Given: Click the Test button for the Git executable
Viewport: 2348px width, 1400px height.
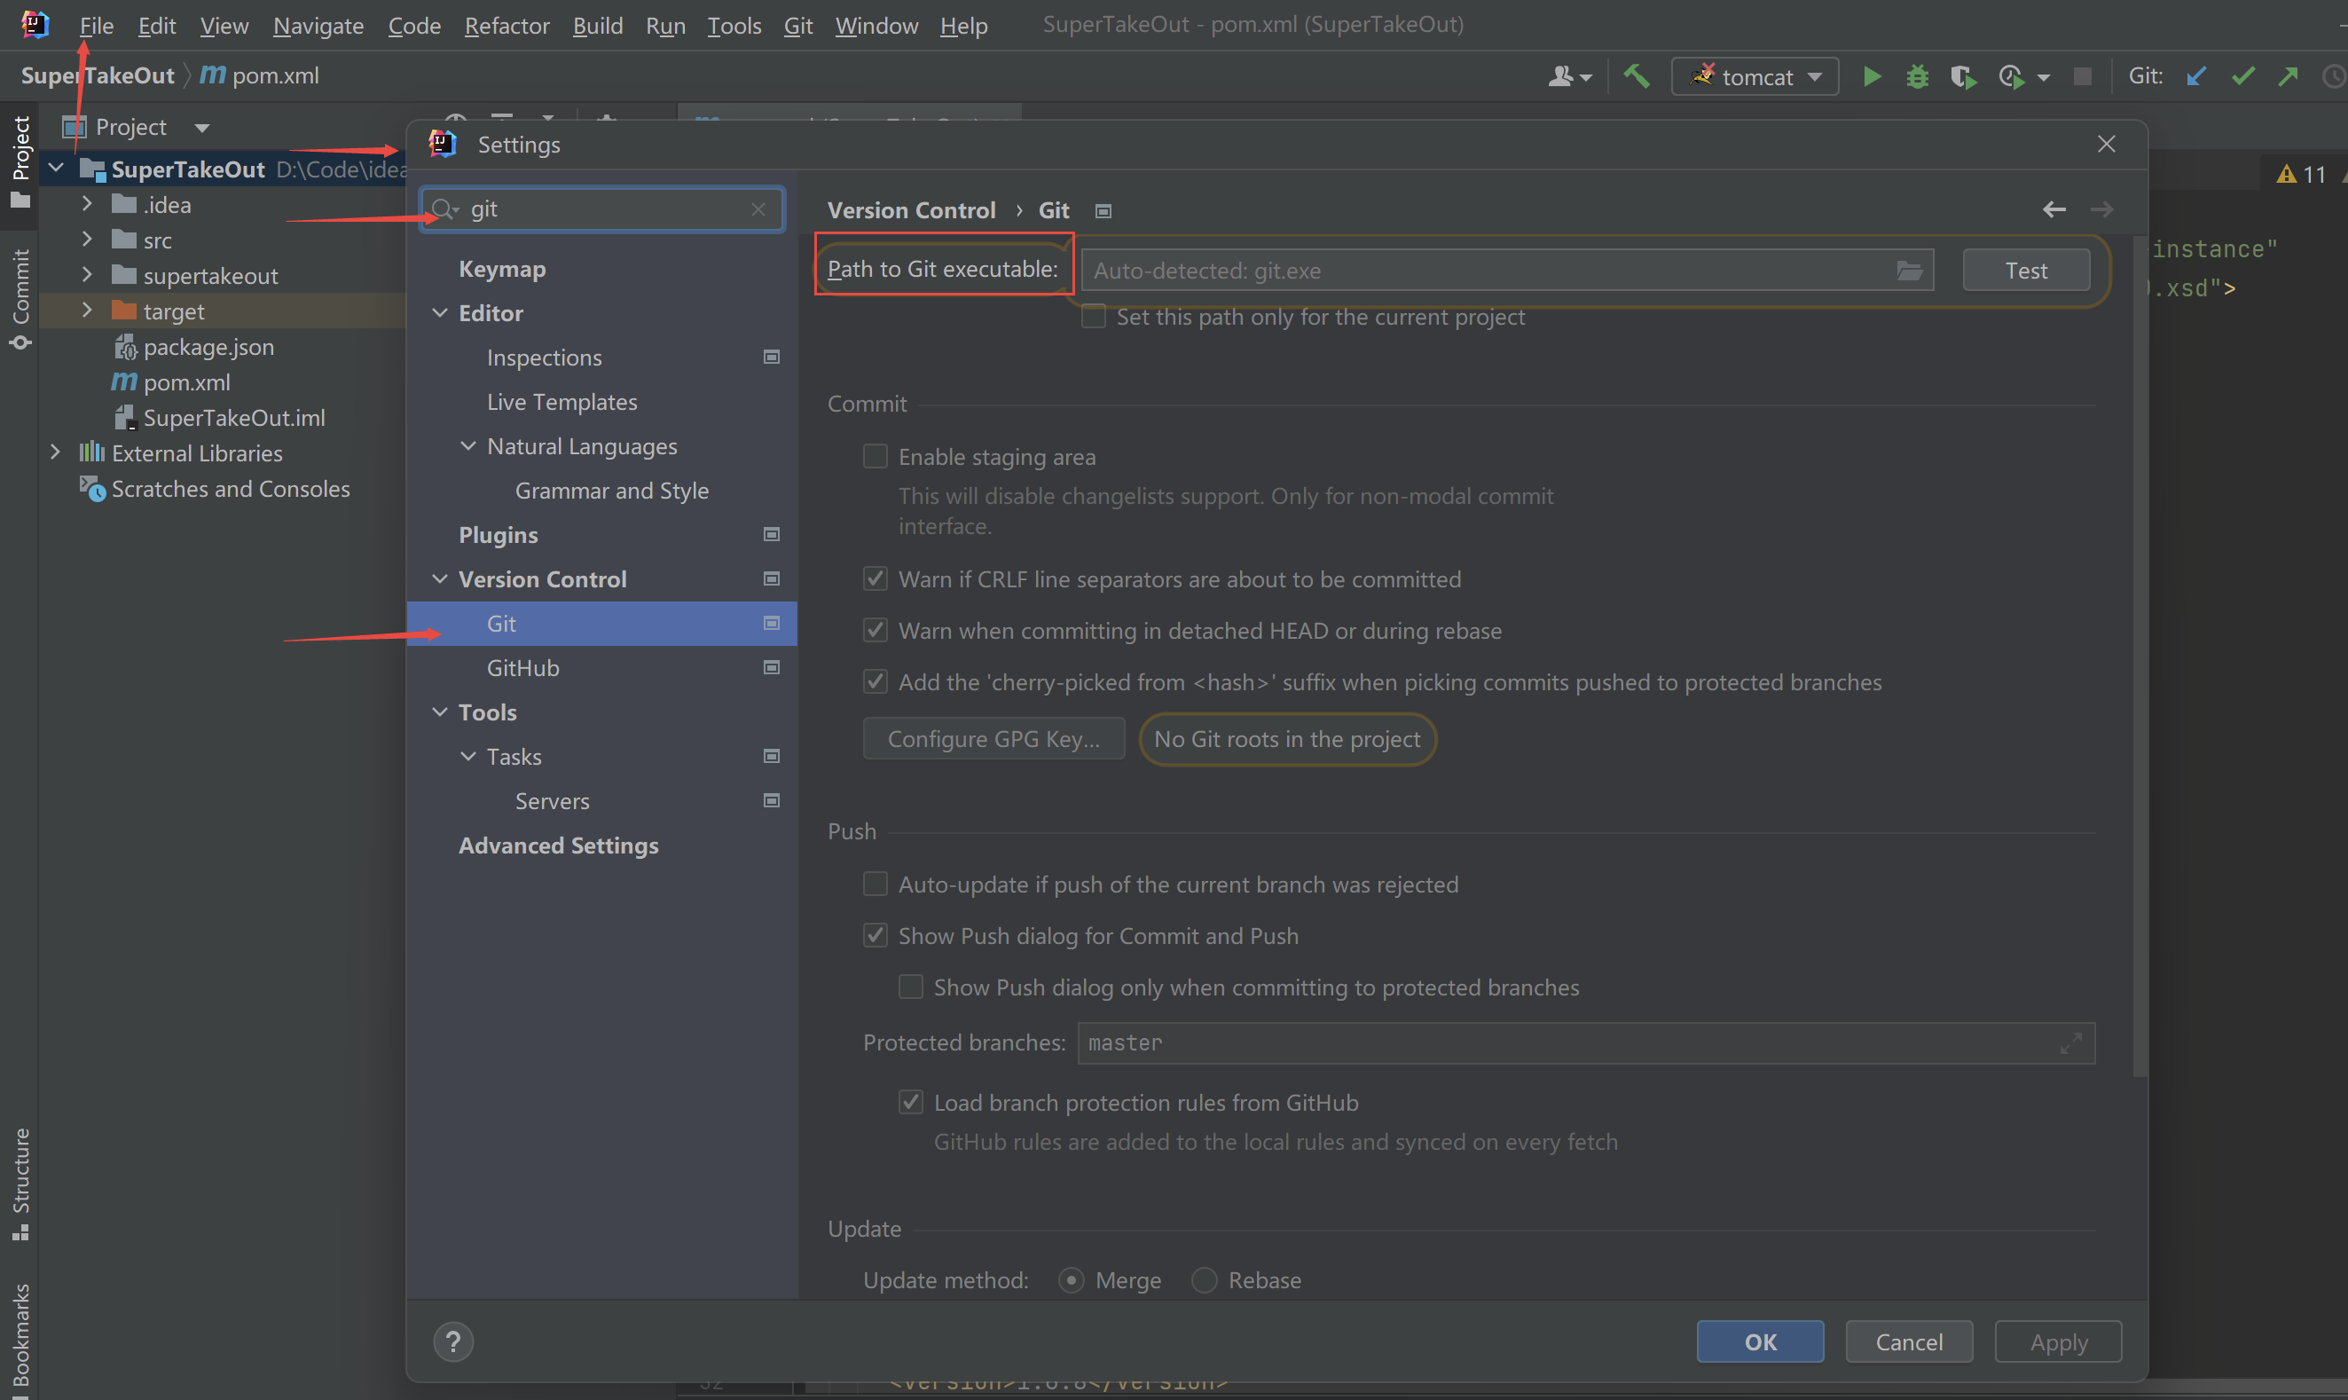Looking at the screenshot, I should 2025,271.
